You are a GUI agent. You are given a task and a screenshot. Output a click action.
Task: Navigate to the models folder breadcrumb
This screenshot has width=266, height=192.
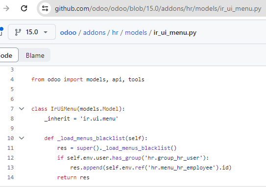[x=136, y=32]
